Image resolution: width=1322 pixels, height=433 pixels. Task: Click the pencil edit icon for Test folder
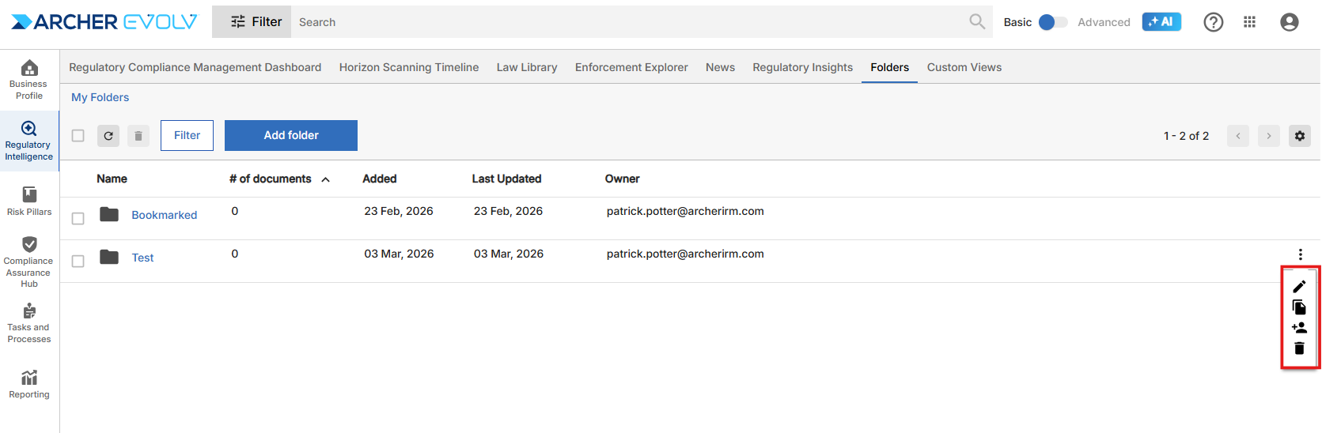[x=1299, y=286]
